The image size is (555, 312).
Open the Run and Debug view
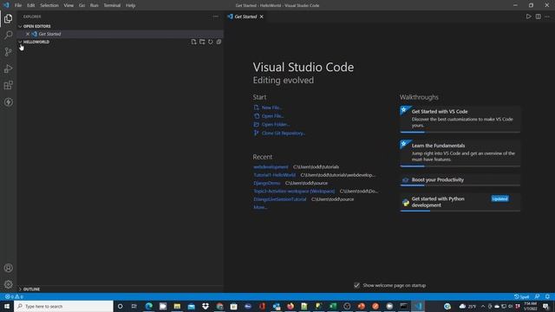coord(8,68)
